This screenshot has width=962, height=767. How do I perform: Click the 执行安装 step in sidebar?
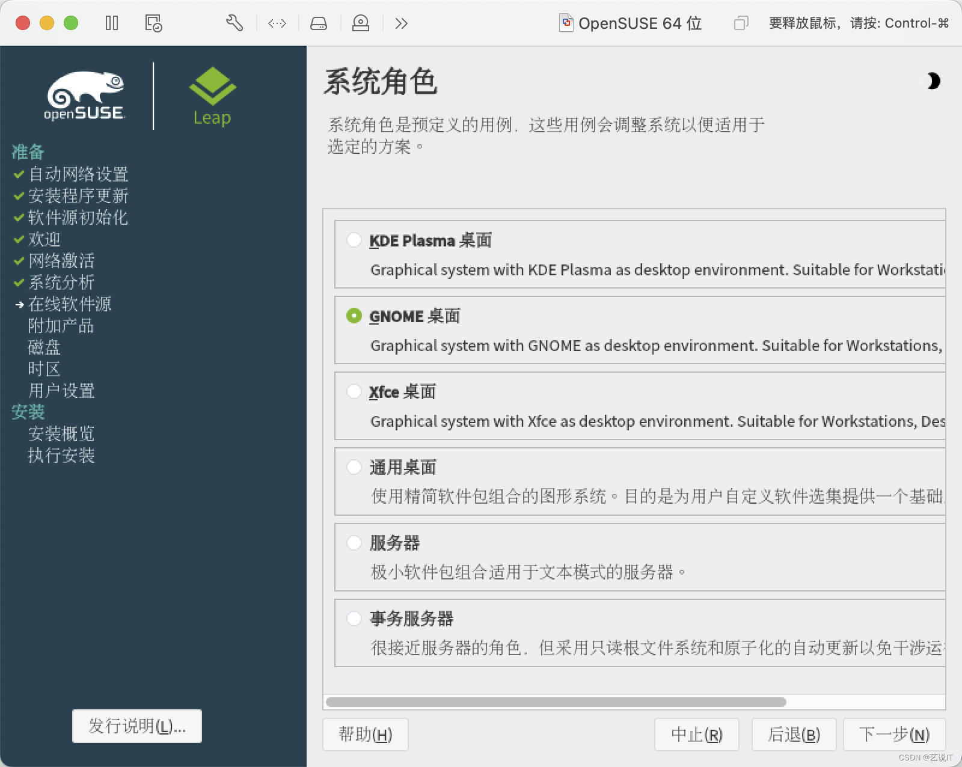coord(61,456)
